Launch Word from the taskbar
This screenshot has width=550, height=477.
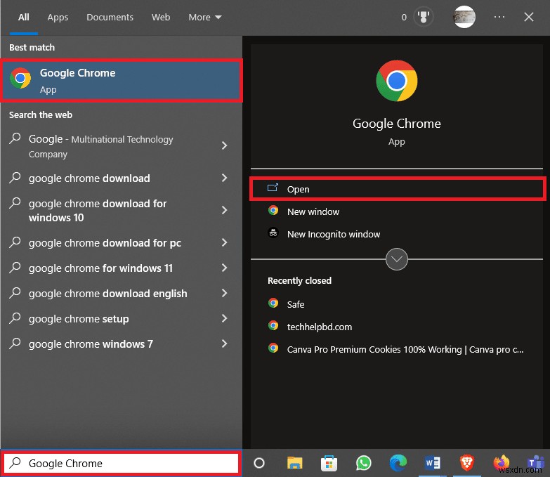[432, 463]
